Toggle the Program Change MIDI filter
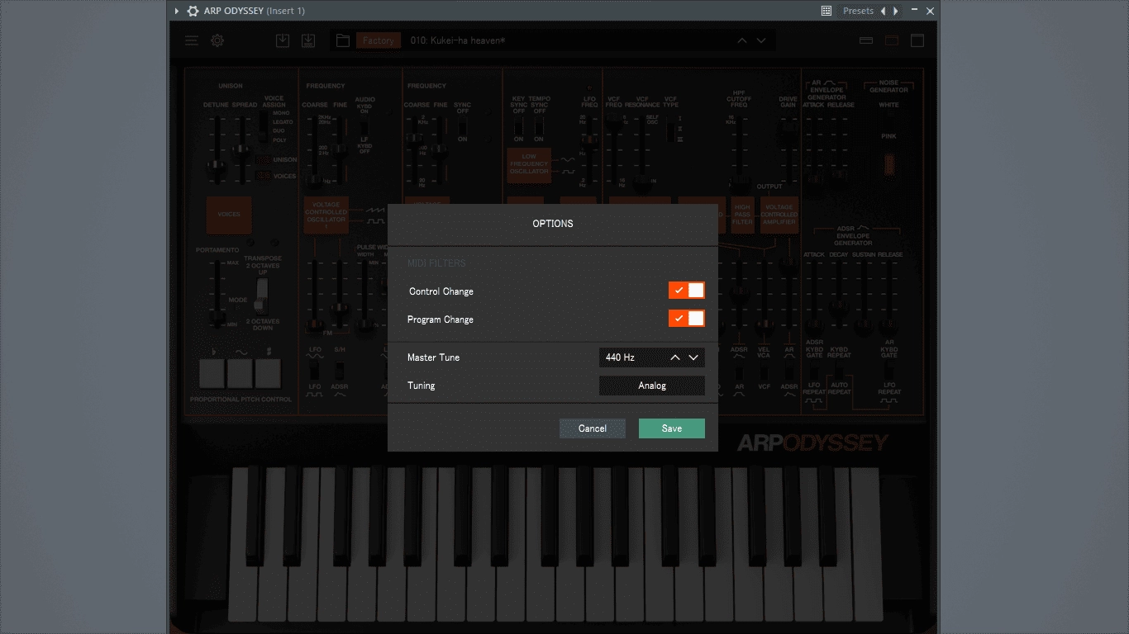 pyautogui.click(x=687, y=319)
